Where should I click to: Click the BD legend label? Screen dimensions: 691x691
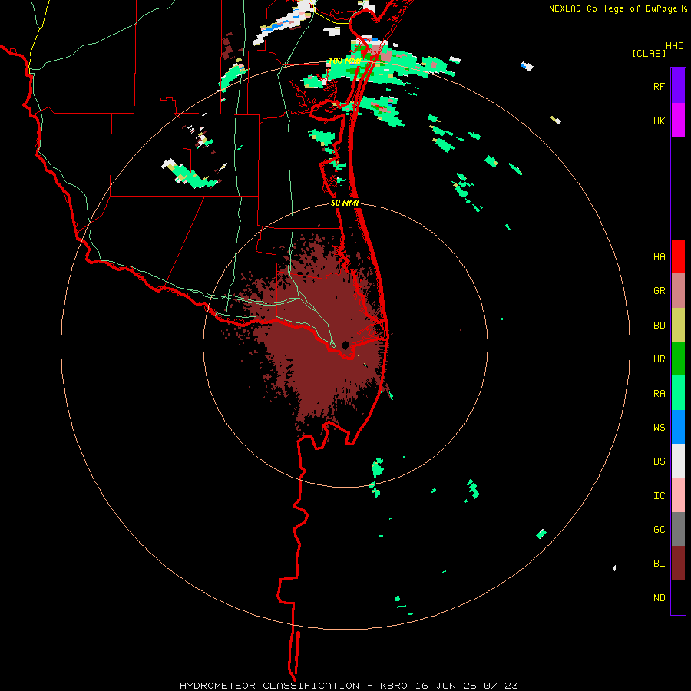coord(659,326)
